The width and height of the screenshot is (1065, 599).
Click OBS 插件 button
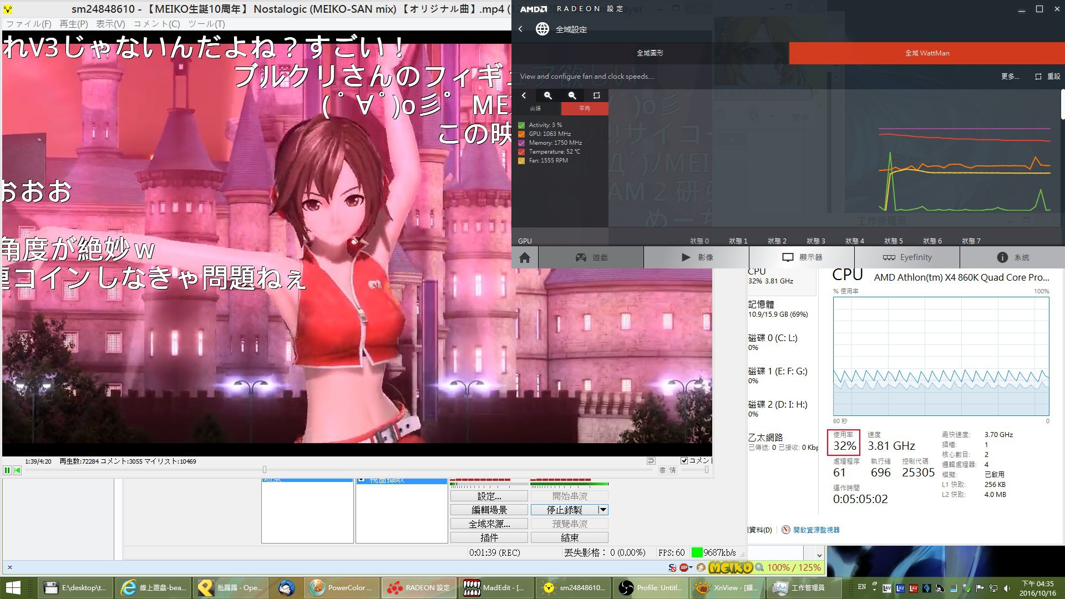(x=489, y=537)
